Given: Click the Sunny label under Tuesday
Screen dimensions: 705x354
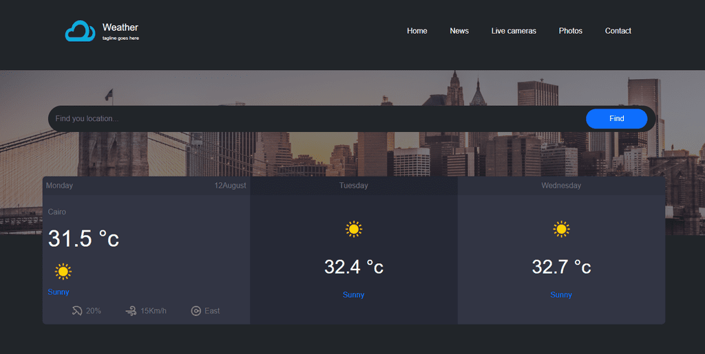Looking at the screenshot, I should (x=353, y=295).
